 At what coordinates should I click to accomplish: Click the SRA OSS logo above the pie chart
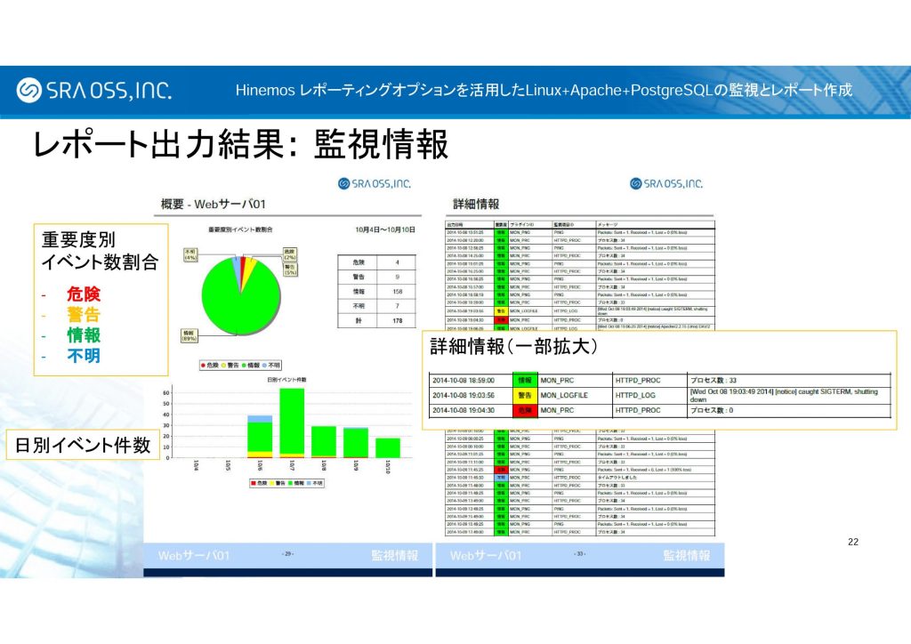pos(375,183)
